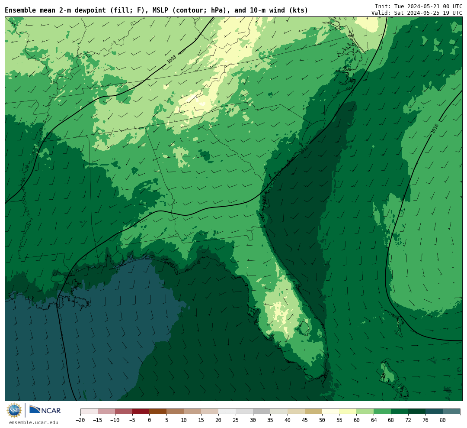Click the Init: Tue 2024-05-21 00 UTC line
This screenshot has width=467, height=428.
click(x=419, y=6)
